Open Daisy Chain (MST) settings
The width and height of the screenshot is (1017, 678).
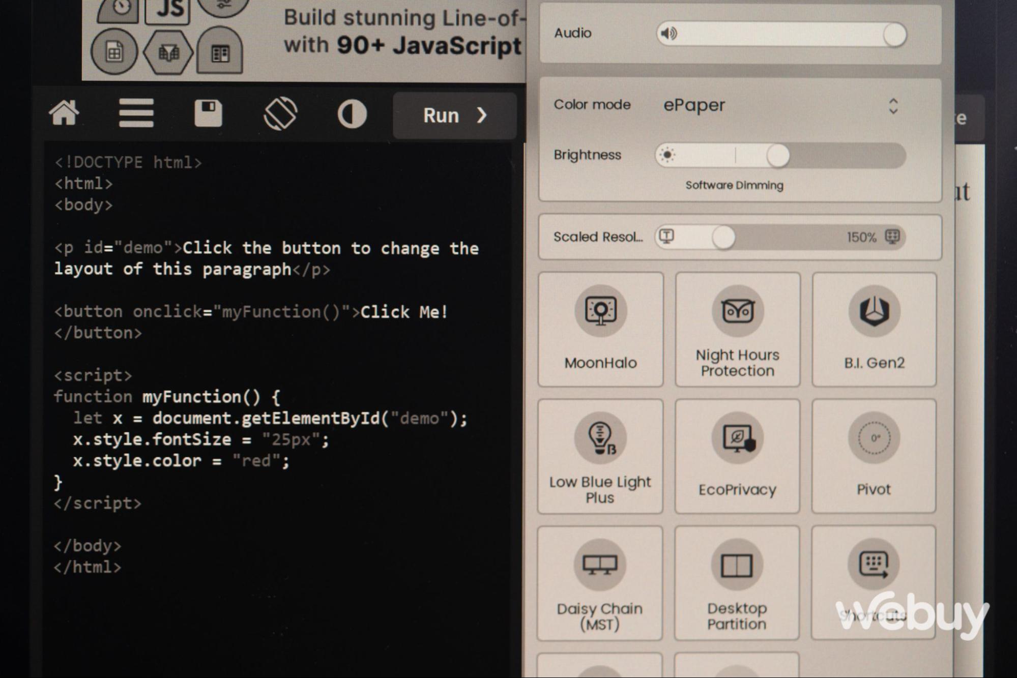pos(600,583)
